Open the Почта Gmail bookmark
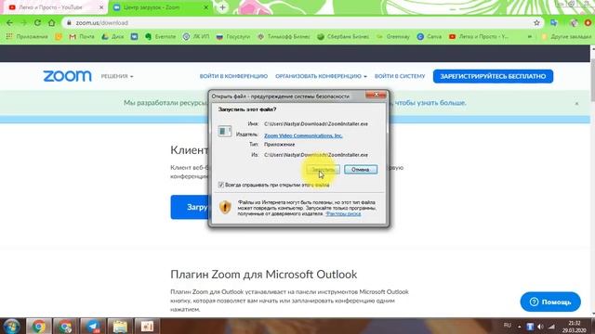Image resolution: width=595 pixels, height=334 pixels. (x=82, y=37)
